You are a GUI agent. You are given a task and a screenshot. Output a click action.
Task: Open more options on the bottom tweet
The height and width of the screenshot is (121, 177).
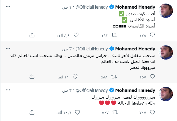[x=8, y=90]
